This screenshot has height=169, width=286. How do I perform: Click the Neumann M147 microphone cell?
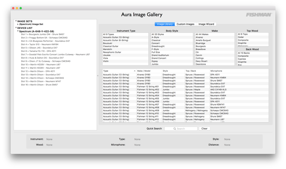(x=218, y=108)
